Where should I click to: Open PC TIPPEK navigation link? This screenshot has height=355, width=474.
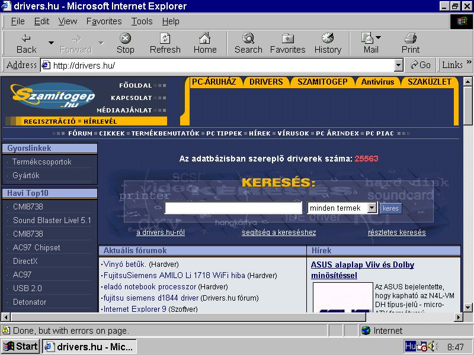click(x=224, y=134)
